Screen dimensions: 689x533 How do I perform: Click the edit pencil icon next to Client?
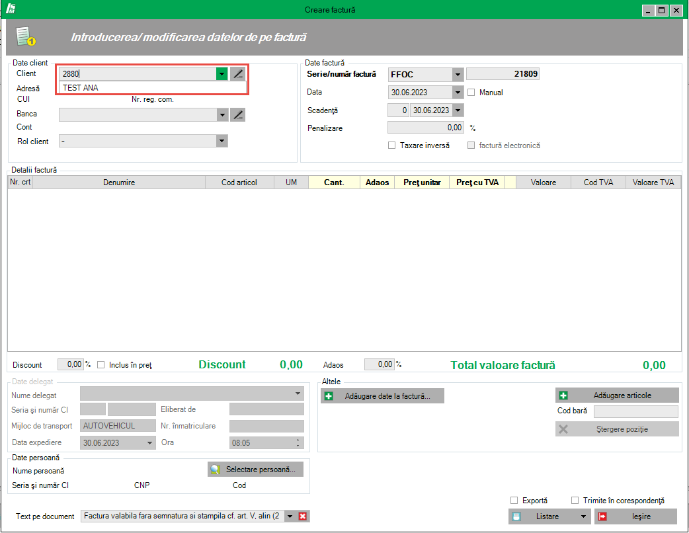click(238, 74)
